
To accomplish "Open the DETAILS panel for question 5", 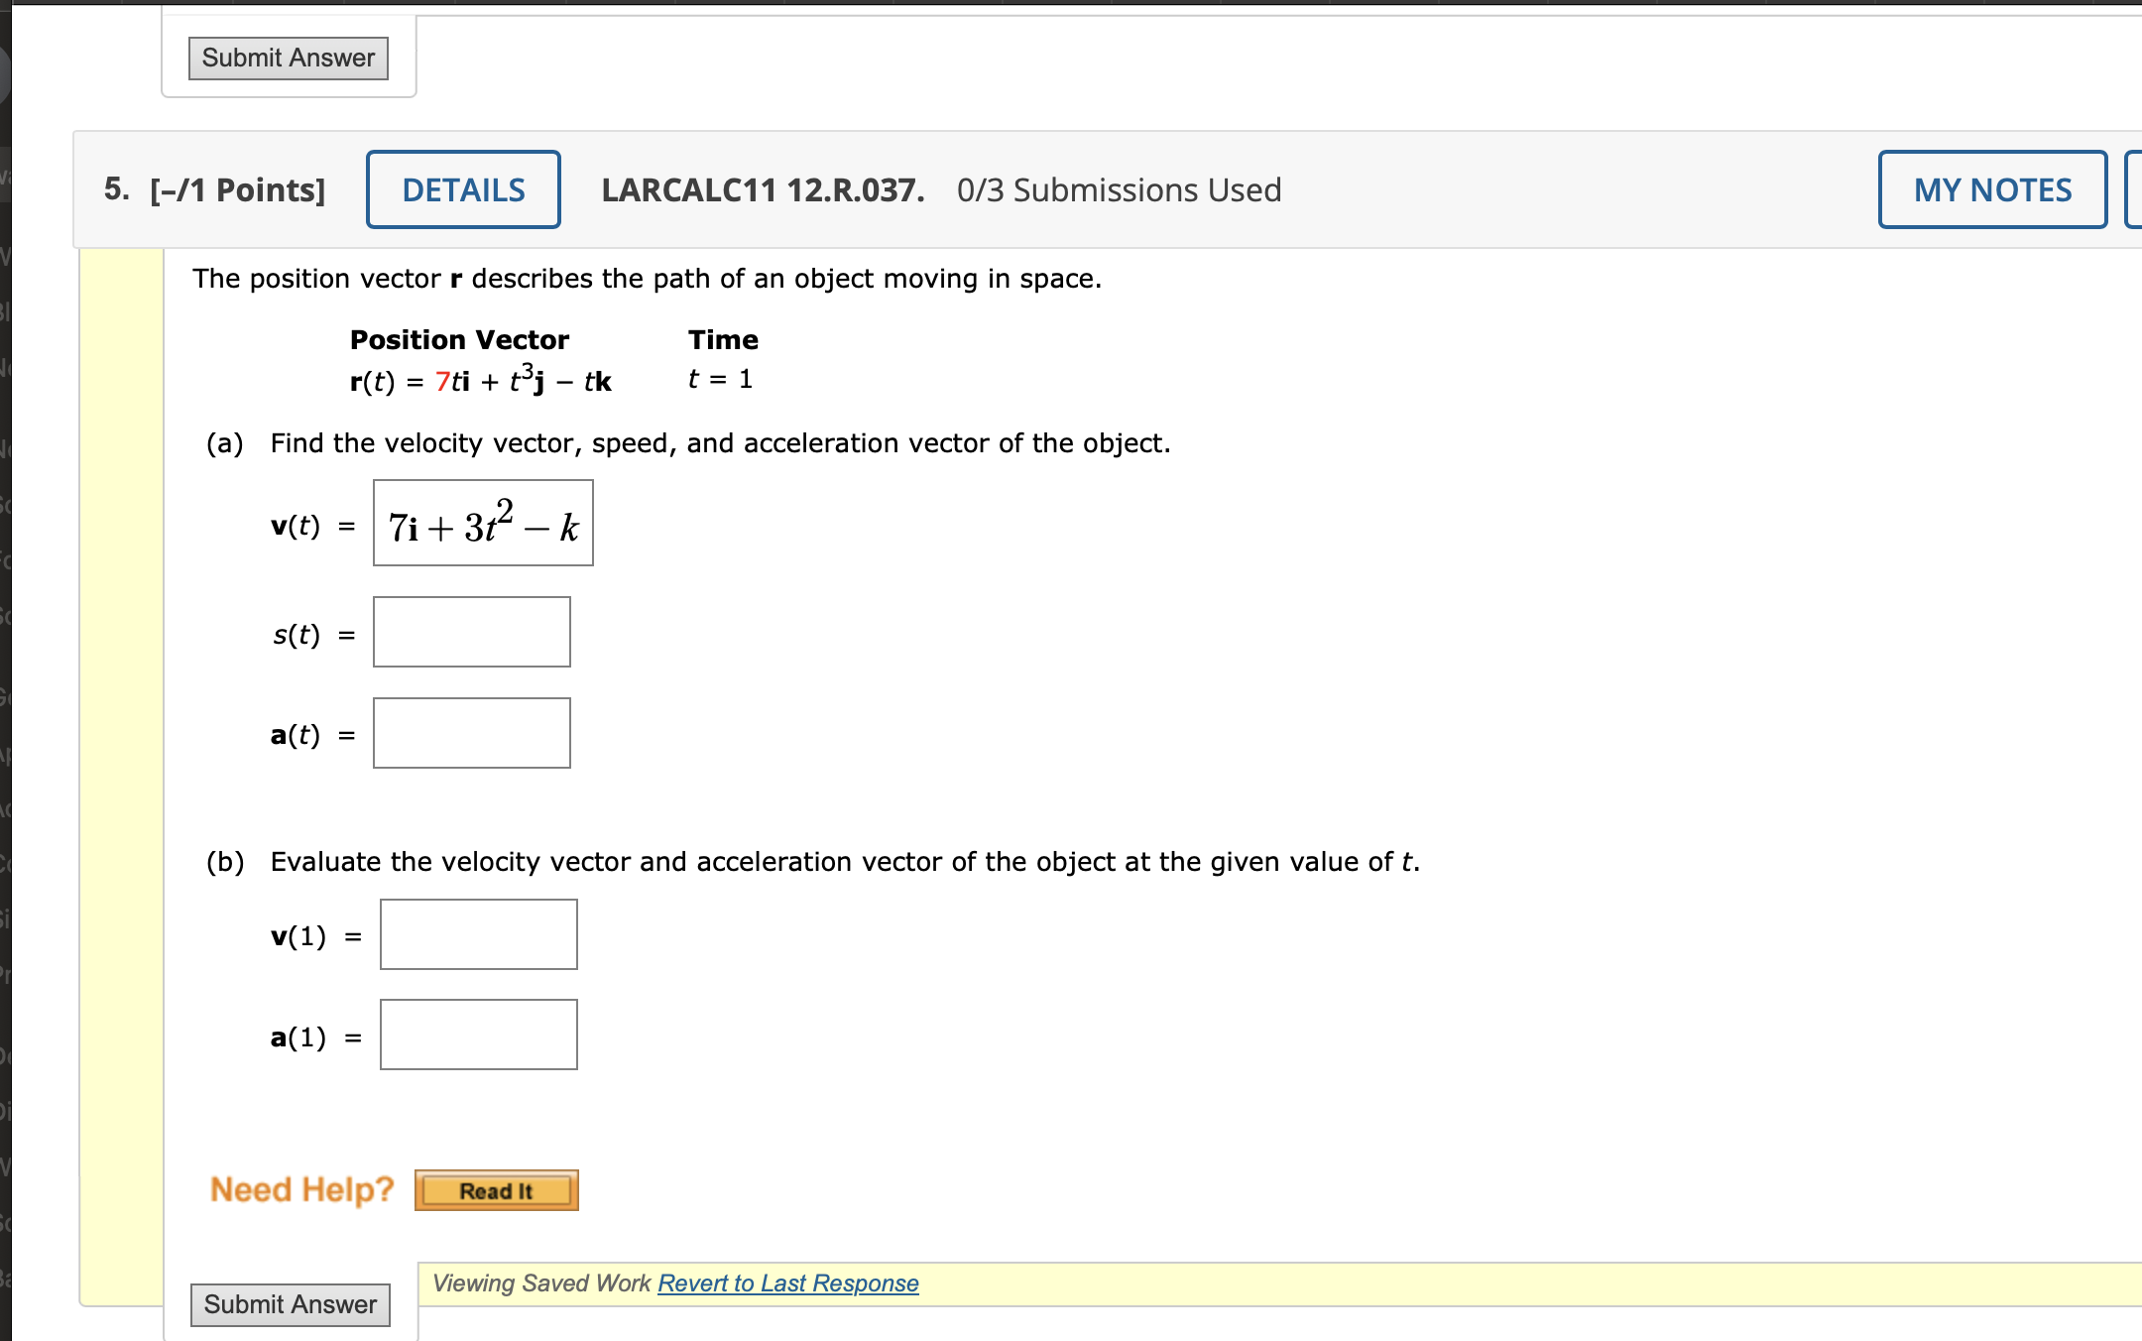I will click(463, 189).
